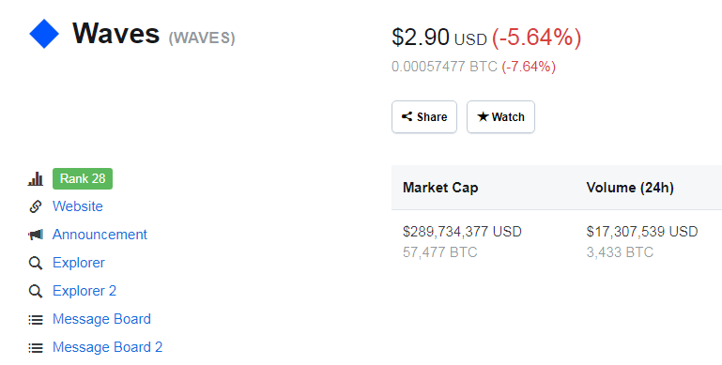Click the chain link icon next to Website

point(36,206)
